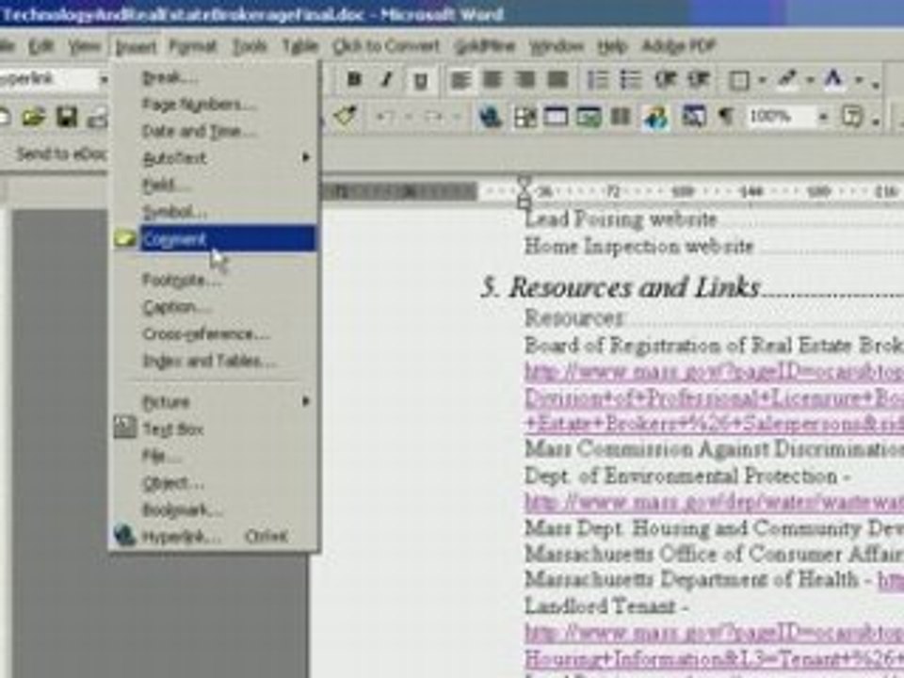Click the Save floppy disk icon
Screen dimensions: 904x678
(67, 118)
